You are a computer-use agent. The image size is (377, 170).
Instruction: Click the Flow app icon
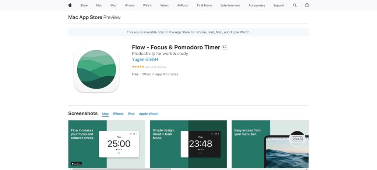click(96, 69)
